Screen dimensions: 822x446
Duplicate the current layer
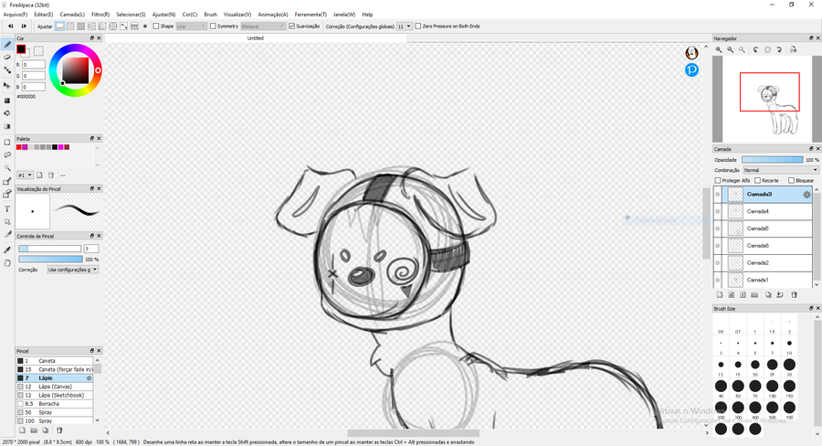[x=768, y=295]
